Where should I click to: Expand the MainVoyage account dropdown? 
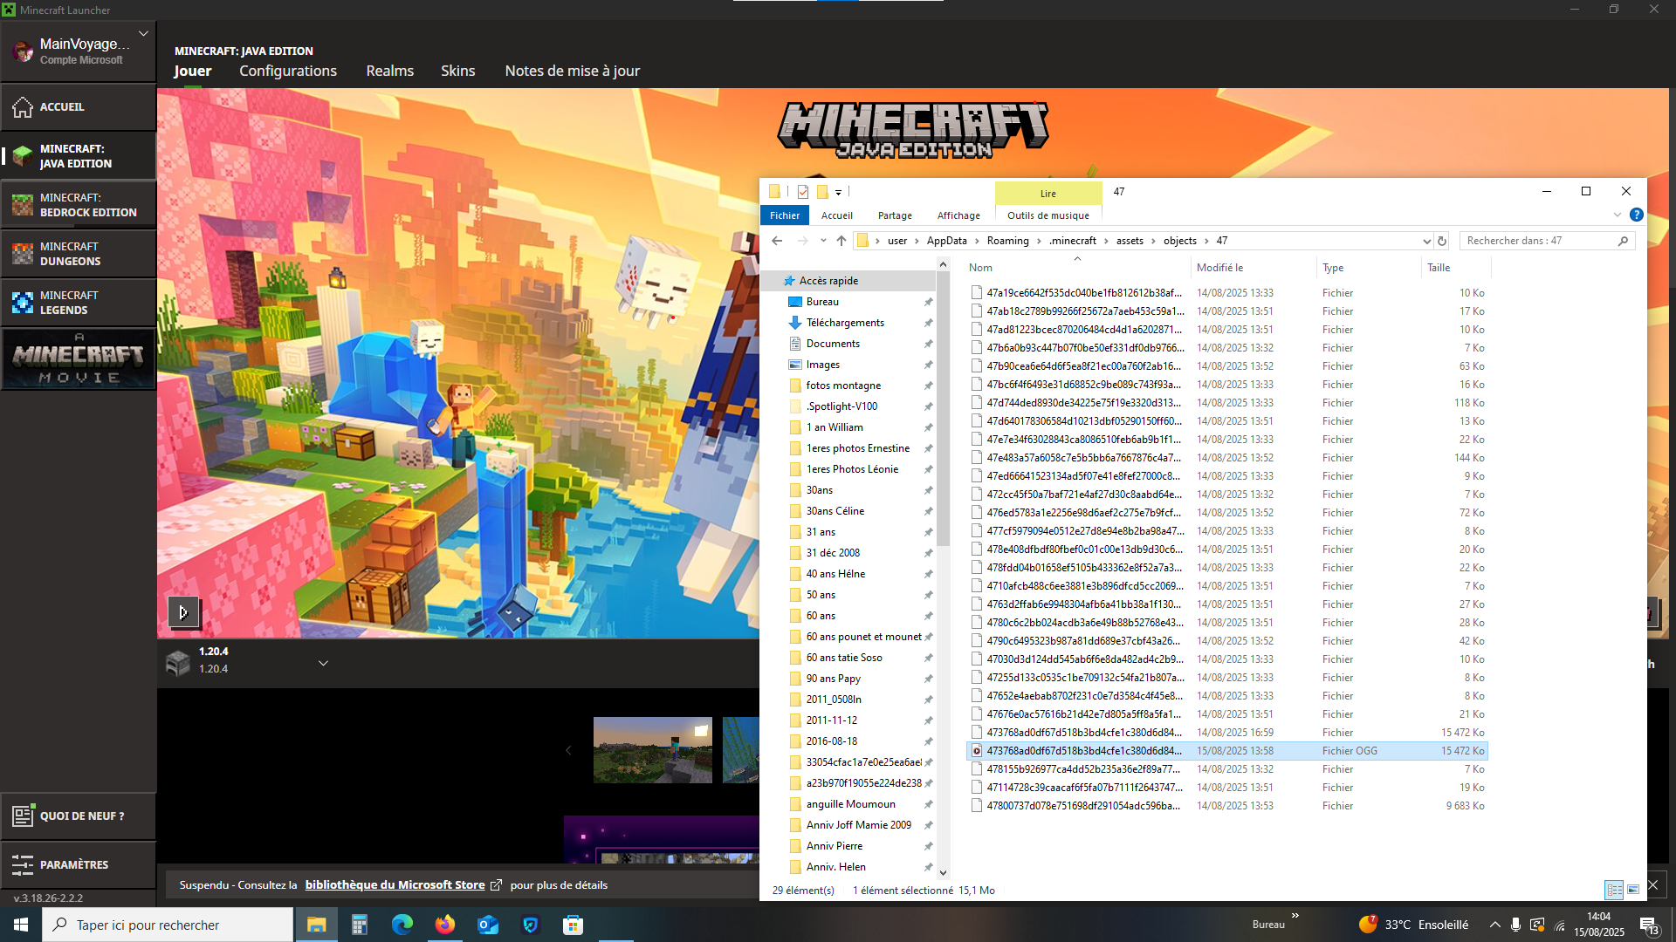click(x=143, y=33)
